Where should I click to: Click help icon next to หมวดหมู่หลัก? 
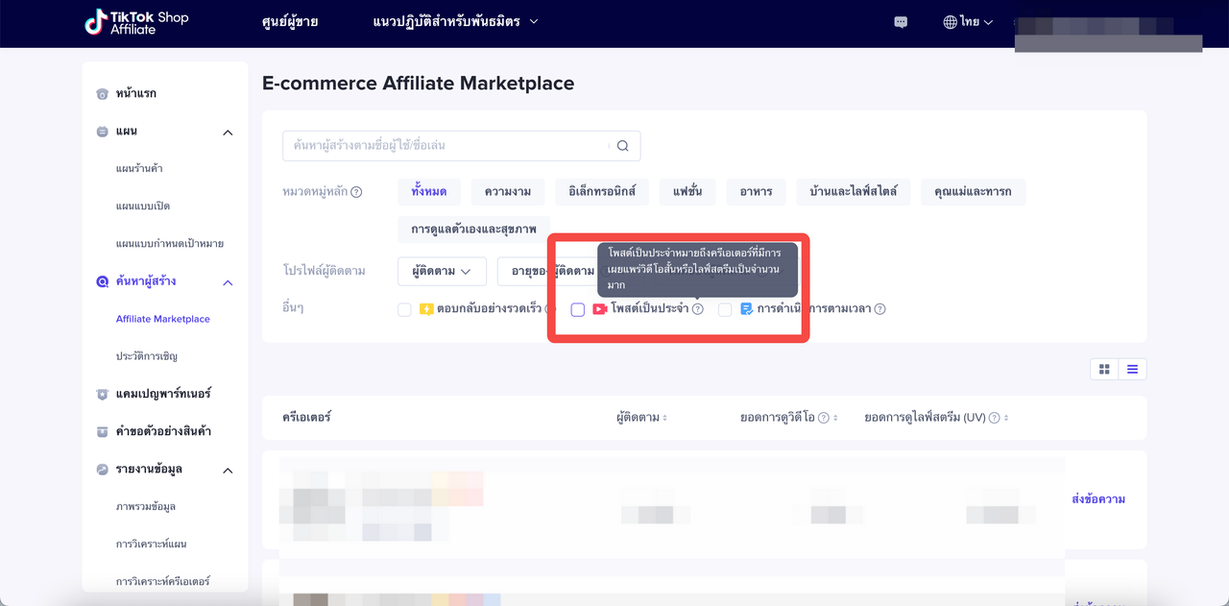pyautogui.click(x=356, y=192)
